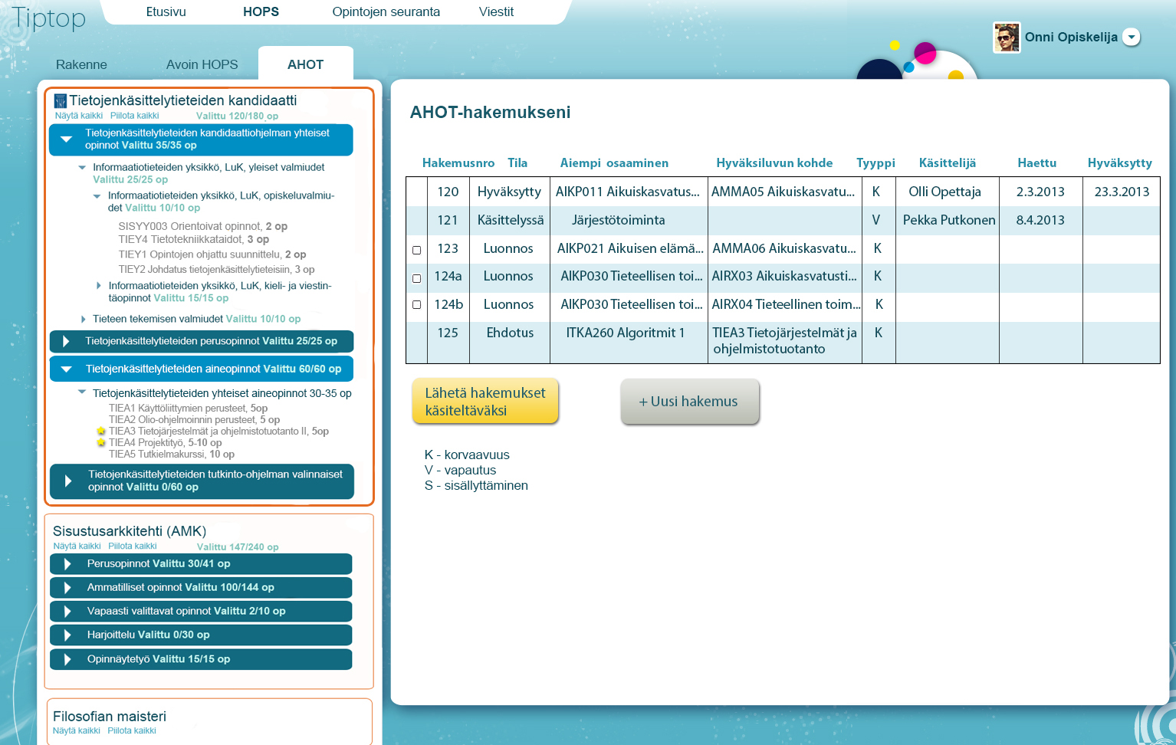Collapse kandidaattiohjelman yhteiset opinnot section
The width and height of the screenshot is (1176, 745).
tap(67, 139)
